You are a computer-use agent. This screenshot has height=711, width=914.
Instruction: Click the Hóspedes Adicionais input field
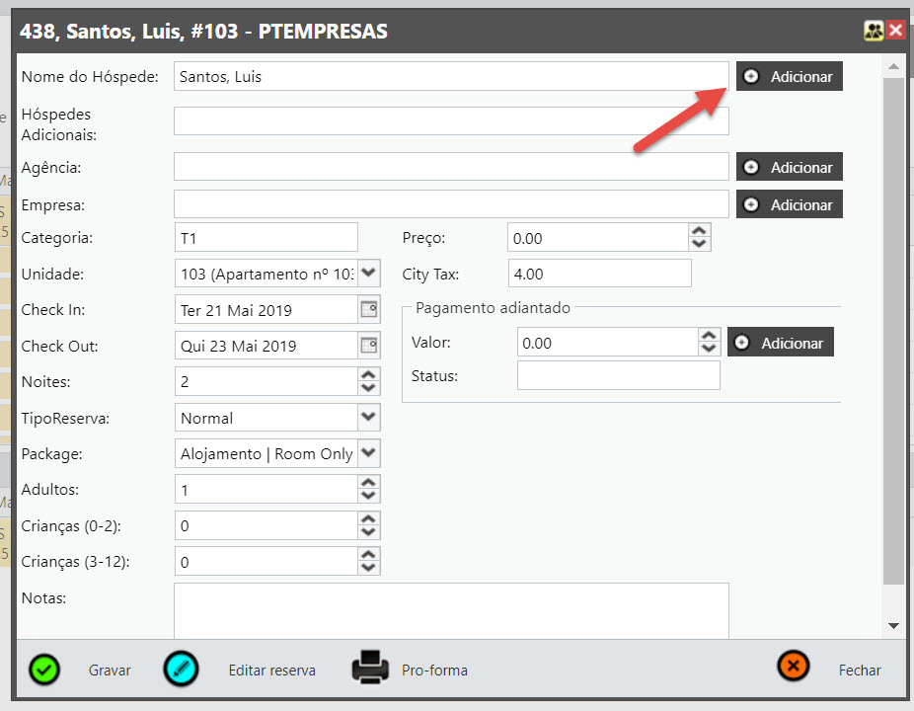click(x=451, y=121)
